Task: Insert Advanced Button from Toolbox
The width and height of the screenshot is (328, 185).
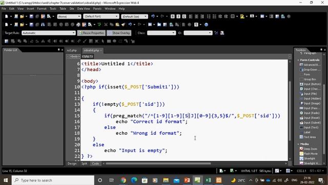Action: (310, 65)
